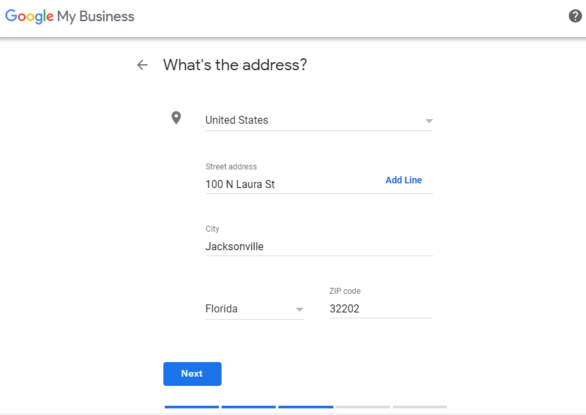Focus the Street address field

tap(294, 184)
